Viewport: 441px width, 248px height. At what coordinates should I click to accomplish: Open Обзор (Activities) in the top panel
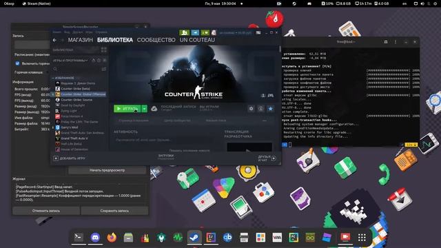pyautogui.click(x=9, y=3)
